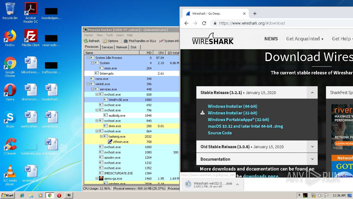
Task: Show hidden system tray icons
Action: [299, 195]
